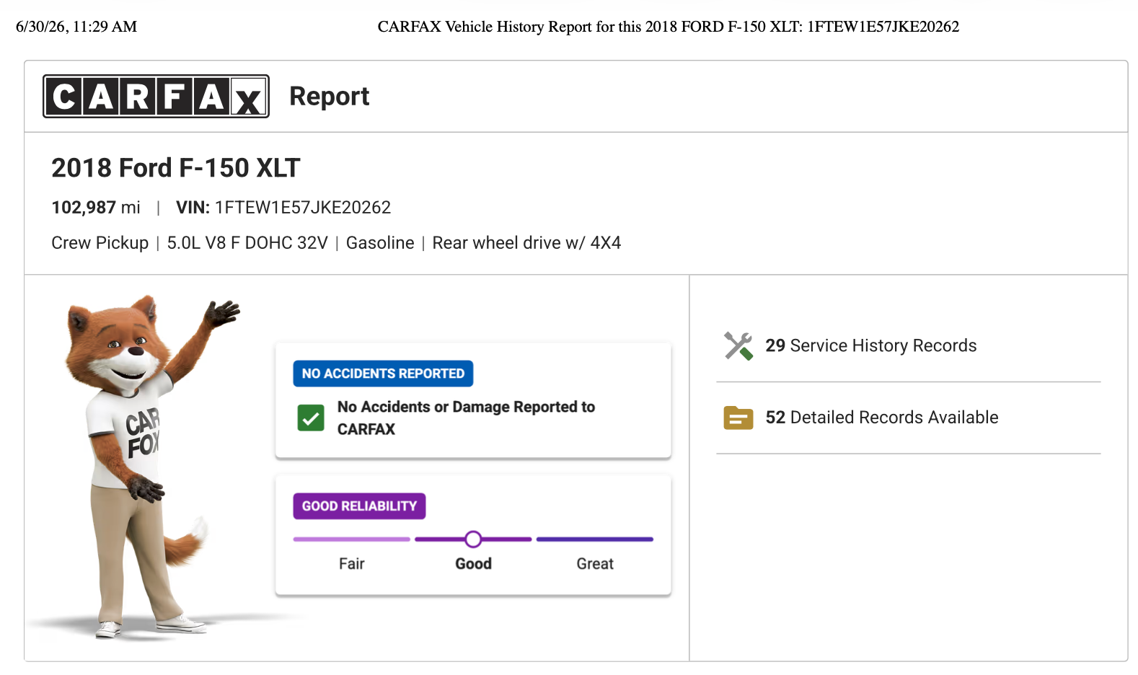Click the Fair segment of reliability bar

pyautogui.click(x=352, y=539)
